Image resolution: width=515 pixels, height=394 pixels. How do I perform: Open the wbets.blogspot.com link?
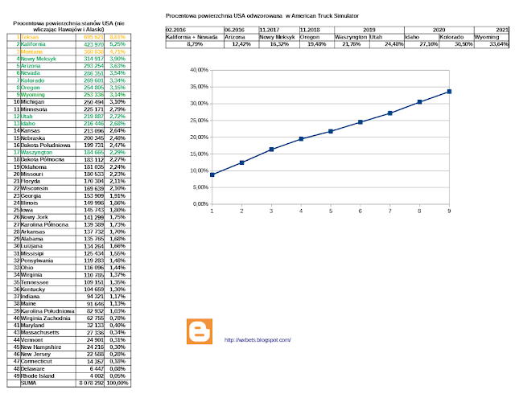(257, 340)
